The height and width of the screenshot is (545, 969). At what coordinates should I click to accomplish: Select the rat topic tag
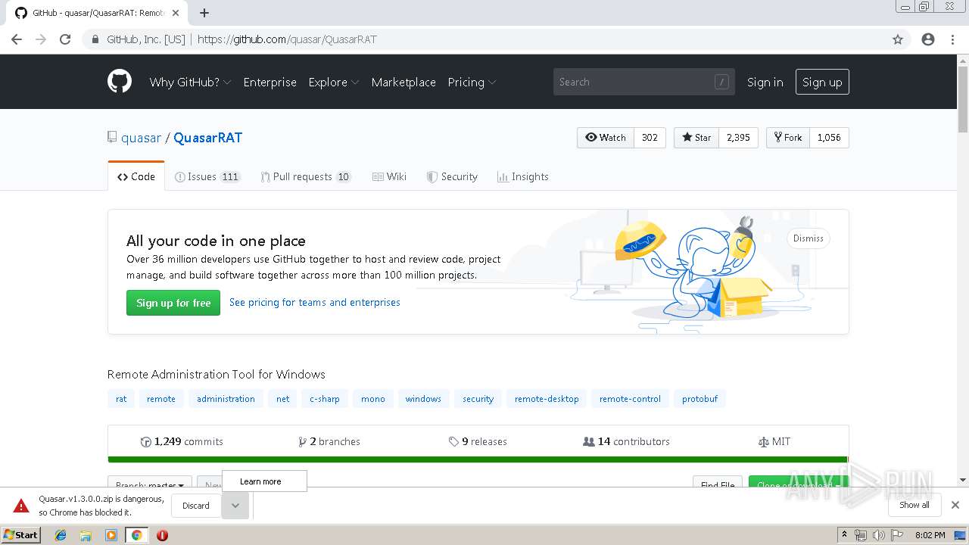[x=121, y=399]
